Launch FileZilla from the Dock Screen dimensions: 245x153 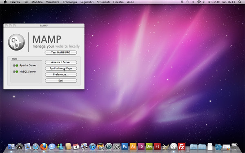(182, 146)
